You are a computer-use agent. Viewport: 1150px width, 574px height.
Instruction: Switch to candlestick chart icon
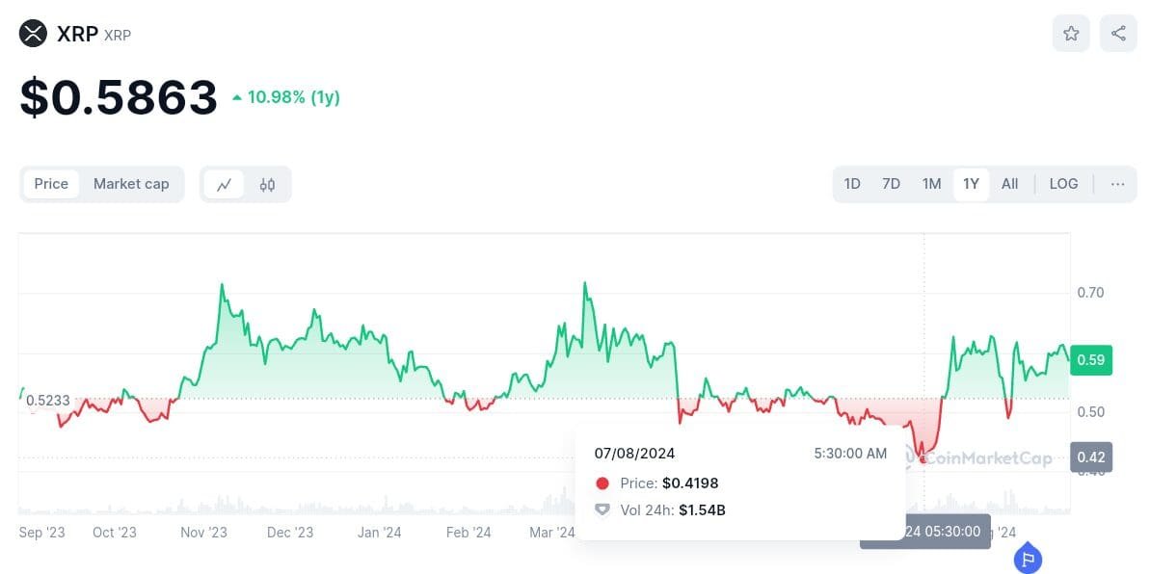[267, 183]
